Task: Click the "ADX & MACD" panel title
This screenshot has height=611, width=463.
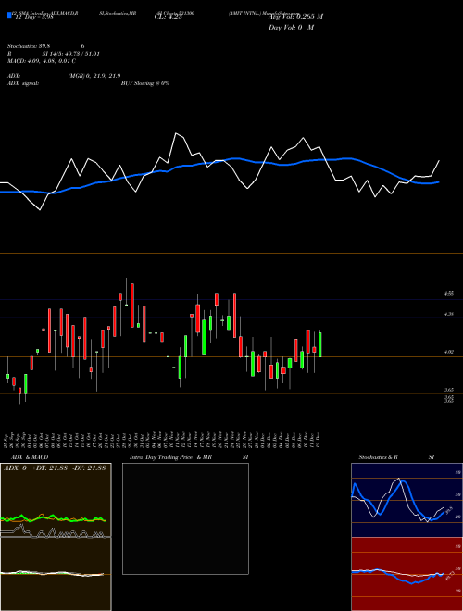Action: [30, 457]
